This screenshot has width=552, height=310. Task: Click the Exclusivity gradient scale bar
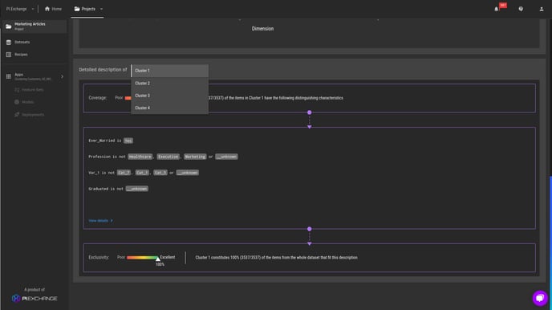tap(143, 258)
